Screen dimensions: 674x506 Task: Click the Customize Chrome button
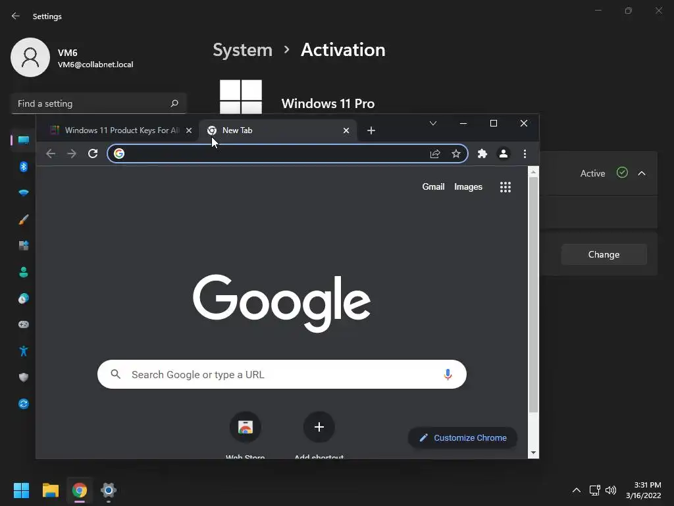[x=463, y=437]
